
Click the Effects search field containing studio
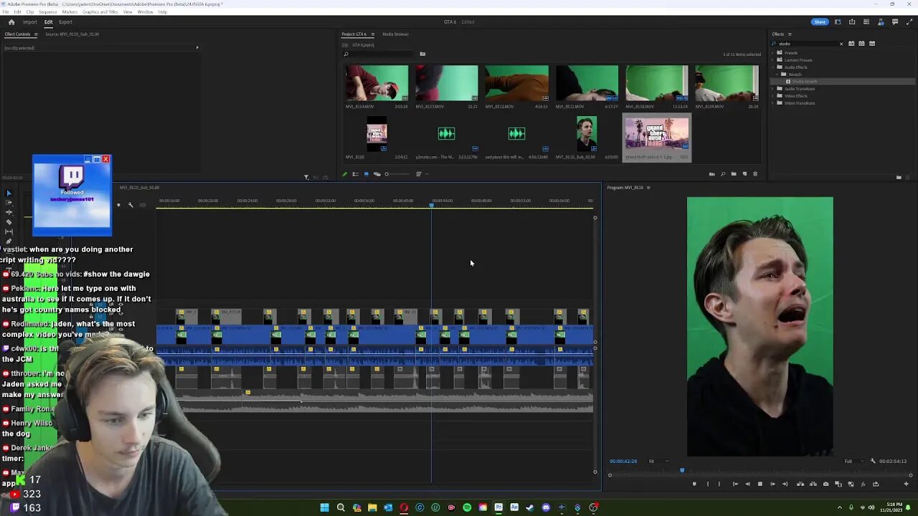tap(807, 44)
